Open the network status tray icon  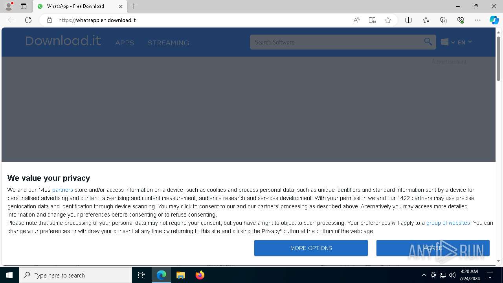coord(443,275)
